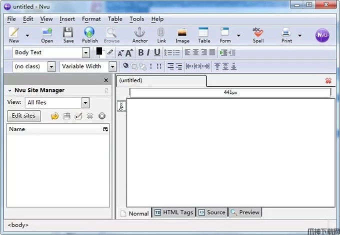Click the black text color swatch

pyautogui.click(x=99, y=51)
